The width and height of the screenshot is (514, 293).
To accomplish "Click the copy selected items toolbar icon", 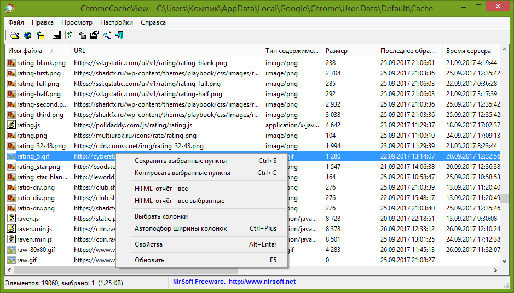I will tap(82, 35).
